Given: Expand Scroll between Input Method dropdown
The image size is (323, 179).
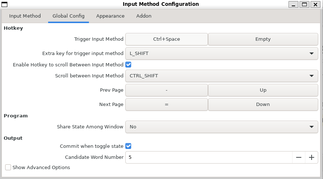Looking at the screenshot, I should tap(222, 76).
